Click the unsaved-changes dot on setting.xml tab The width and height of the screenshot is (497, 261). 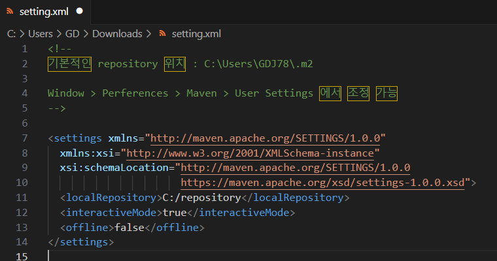[x=80, y=11]
